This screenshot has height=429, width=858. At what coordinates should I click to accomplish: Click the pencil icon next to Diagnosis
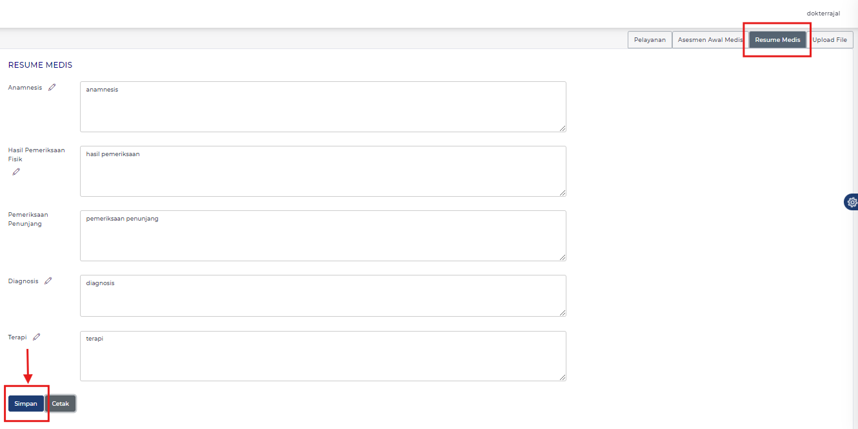point(48,281)
